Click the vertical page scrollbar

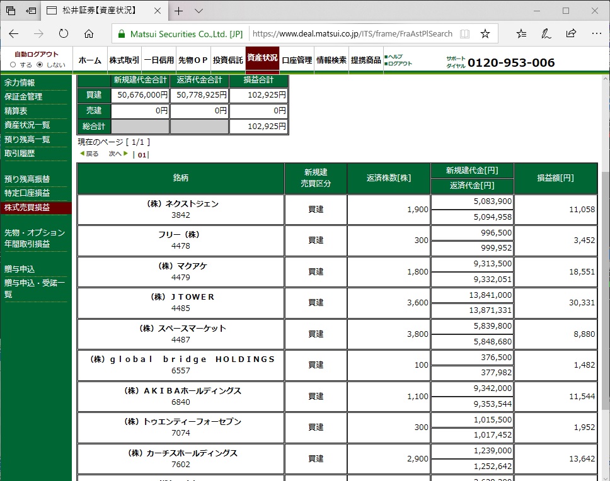(x=605, y=283)
